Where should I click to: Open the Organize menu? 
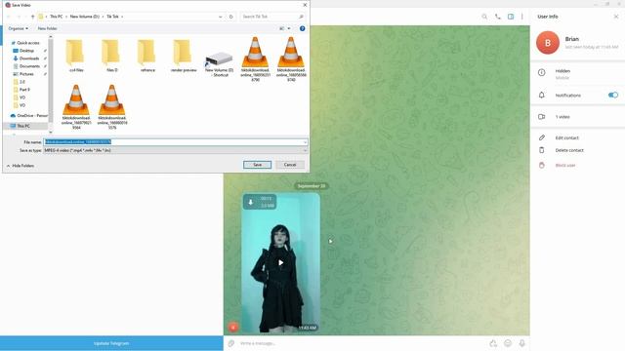[x=18, y=28]
